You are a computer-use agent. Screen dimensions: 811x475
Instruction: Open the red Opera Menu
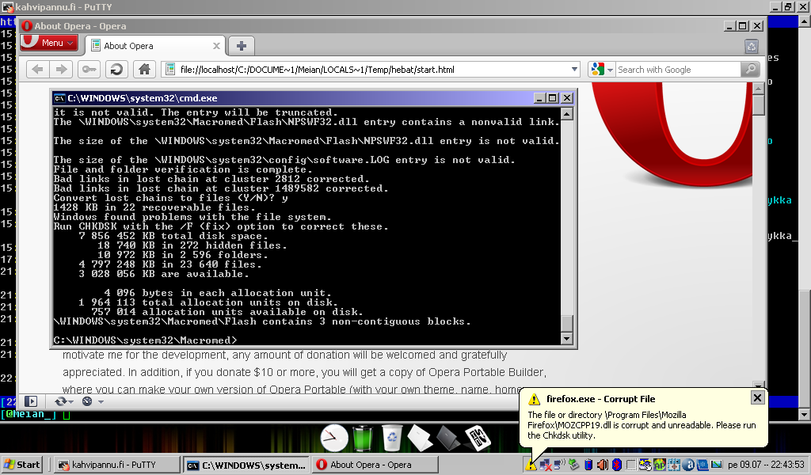(48, 43)
